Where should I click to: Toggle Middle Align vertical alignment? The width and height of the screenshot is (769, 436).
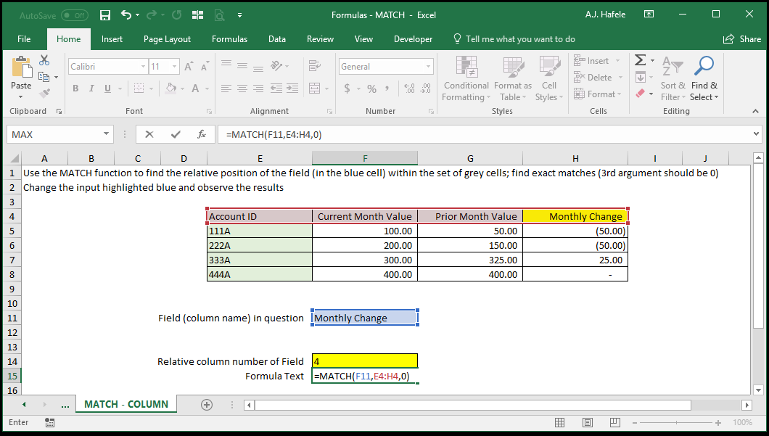(242, 66)
